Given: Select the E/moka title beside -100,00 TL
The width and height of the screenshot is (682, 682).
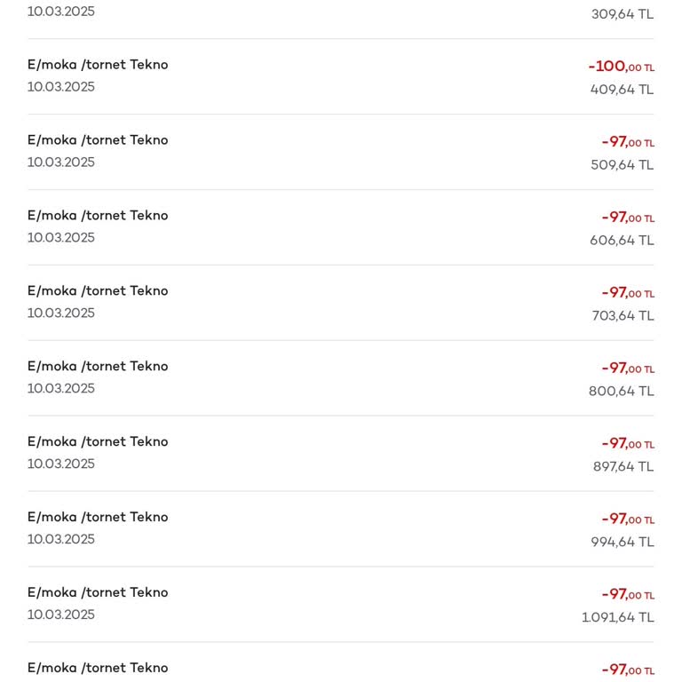Looking at the screenshot, I should (98, 65).
